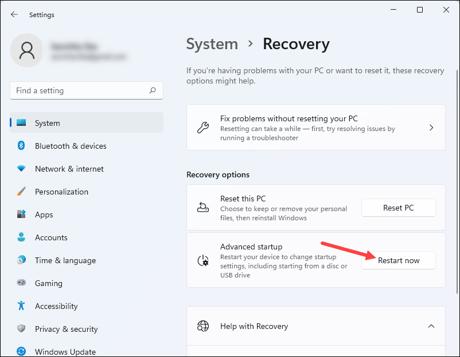Click the Apps icon in sidebar
The width and height of the screenshot is (460, 357).
click(x=21, y=214)
